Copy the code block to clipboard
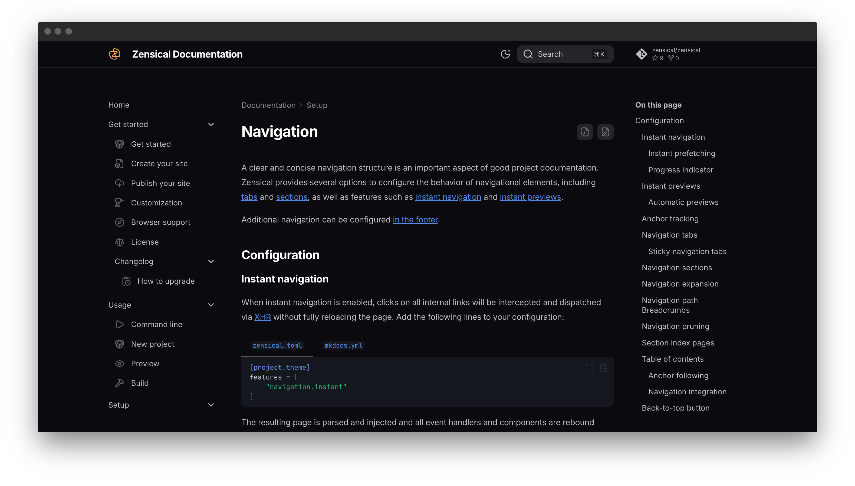Viewport: 855px width, 486px height. coord(603,368)
